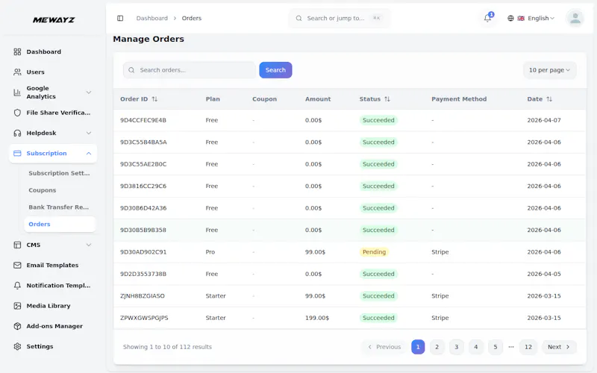Viewport: 597px width, 373px height.
Task: Click the blue Search button
Action: coord(275,70)
